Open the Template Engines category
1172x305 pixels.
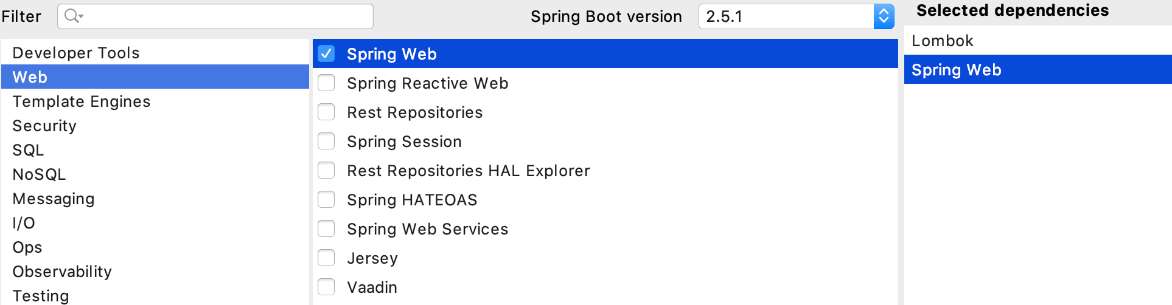81,101
